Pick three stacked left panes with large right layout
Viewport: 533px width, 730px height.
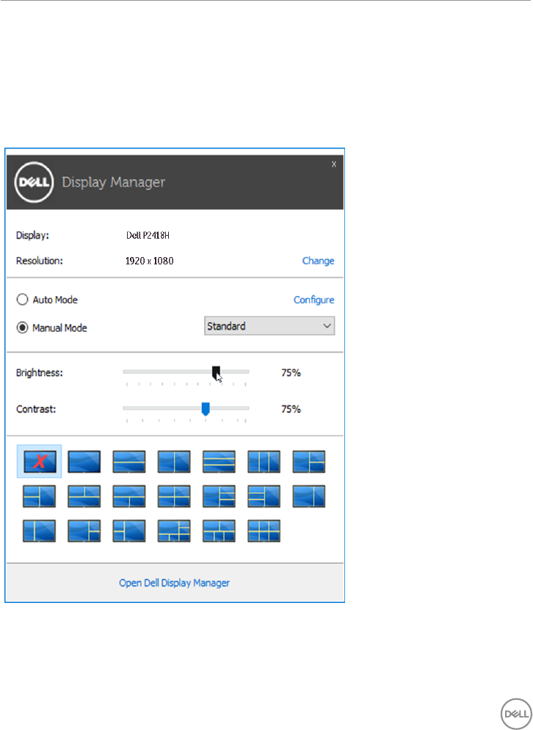(264, 496)
